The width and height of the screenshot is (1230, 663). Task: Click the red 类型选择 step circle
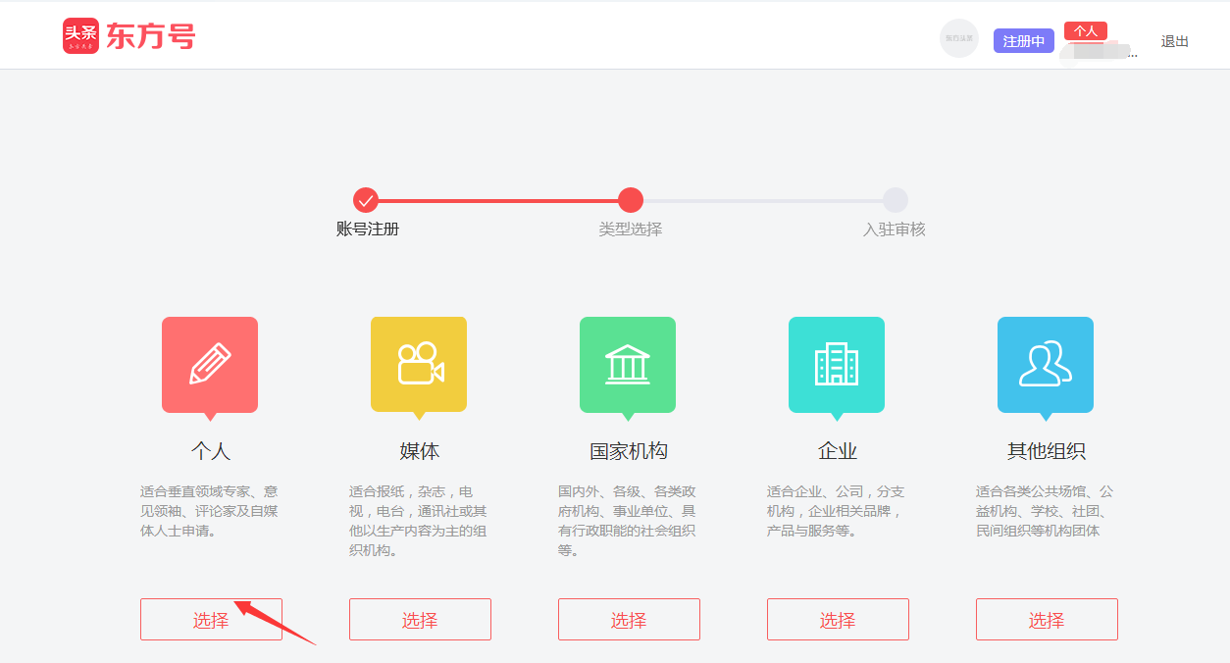point(630,200)
